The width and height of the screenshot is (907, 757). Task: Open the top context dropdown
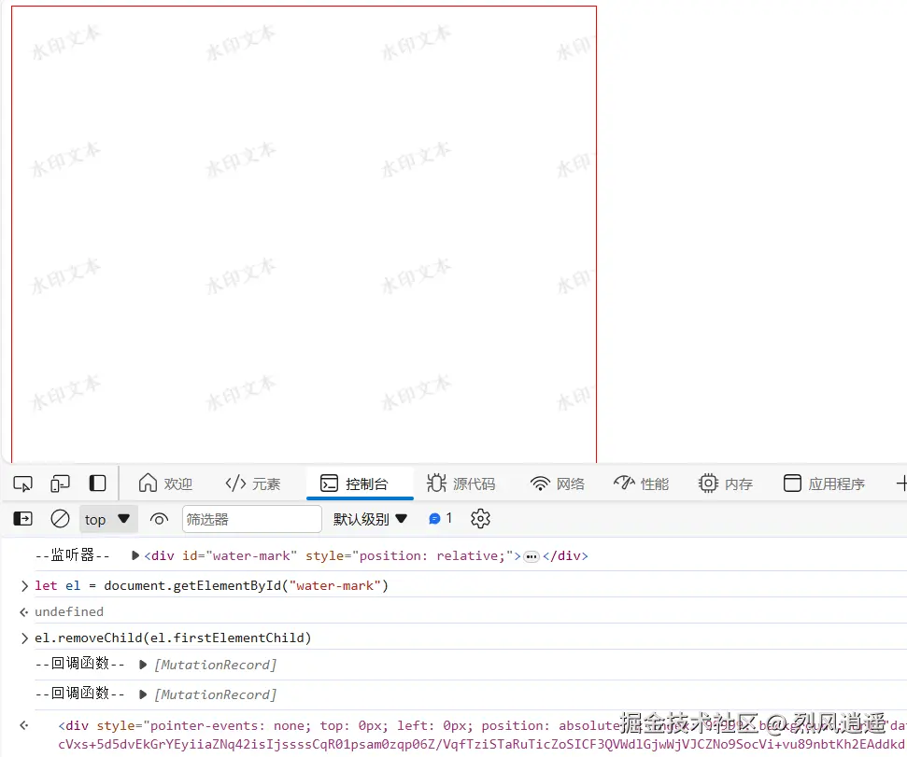[x=107, y=519]
